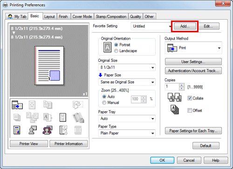Enable the Offset checkbox

(x=190, y=111)
